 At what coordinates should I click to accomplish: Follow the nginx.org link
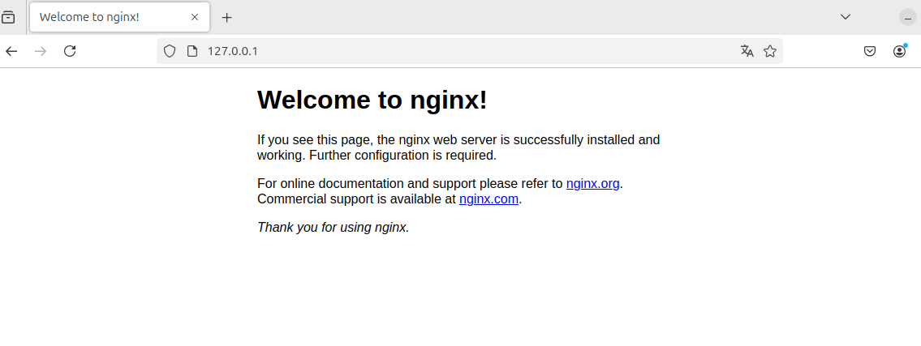pos(592,184)
